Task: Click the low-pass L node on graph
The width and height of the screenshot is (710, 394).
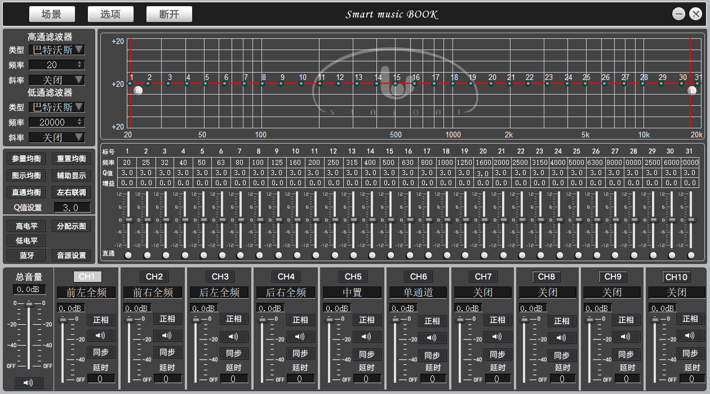Action: [693, 90]
